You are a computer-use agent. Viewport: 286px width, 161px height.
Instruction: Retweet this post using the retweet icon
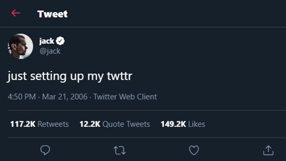coord(119,150)
